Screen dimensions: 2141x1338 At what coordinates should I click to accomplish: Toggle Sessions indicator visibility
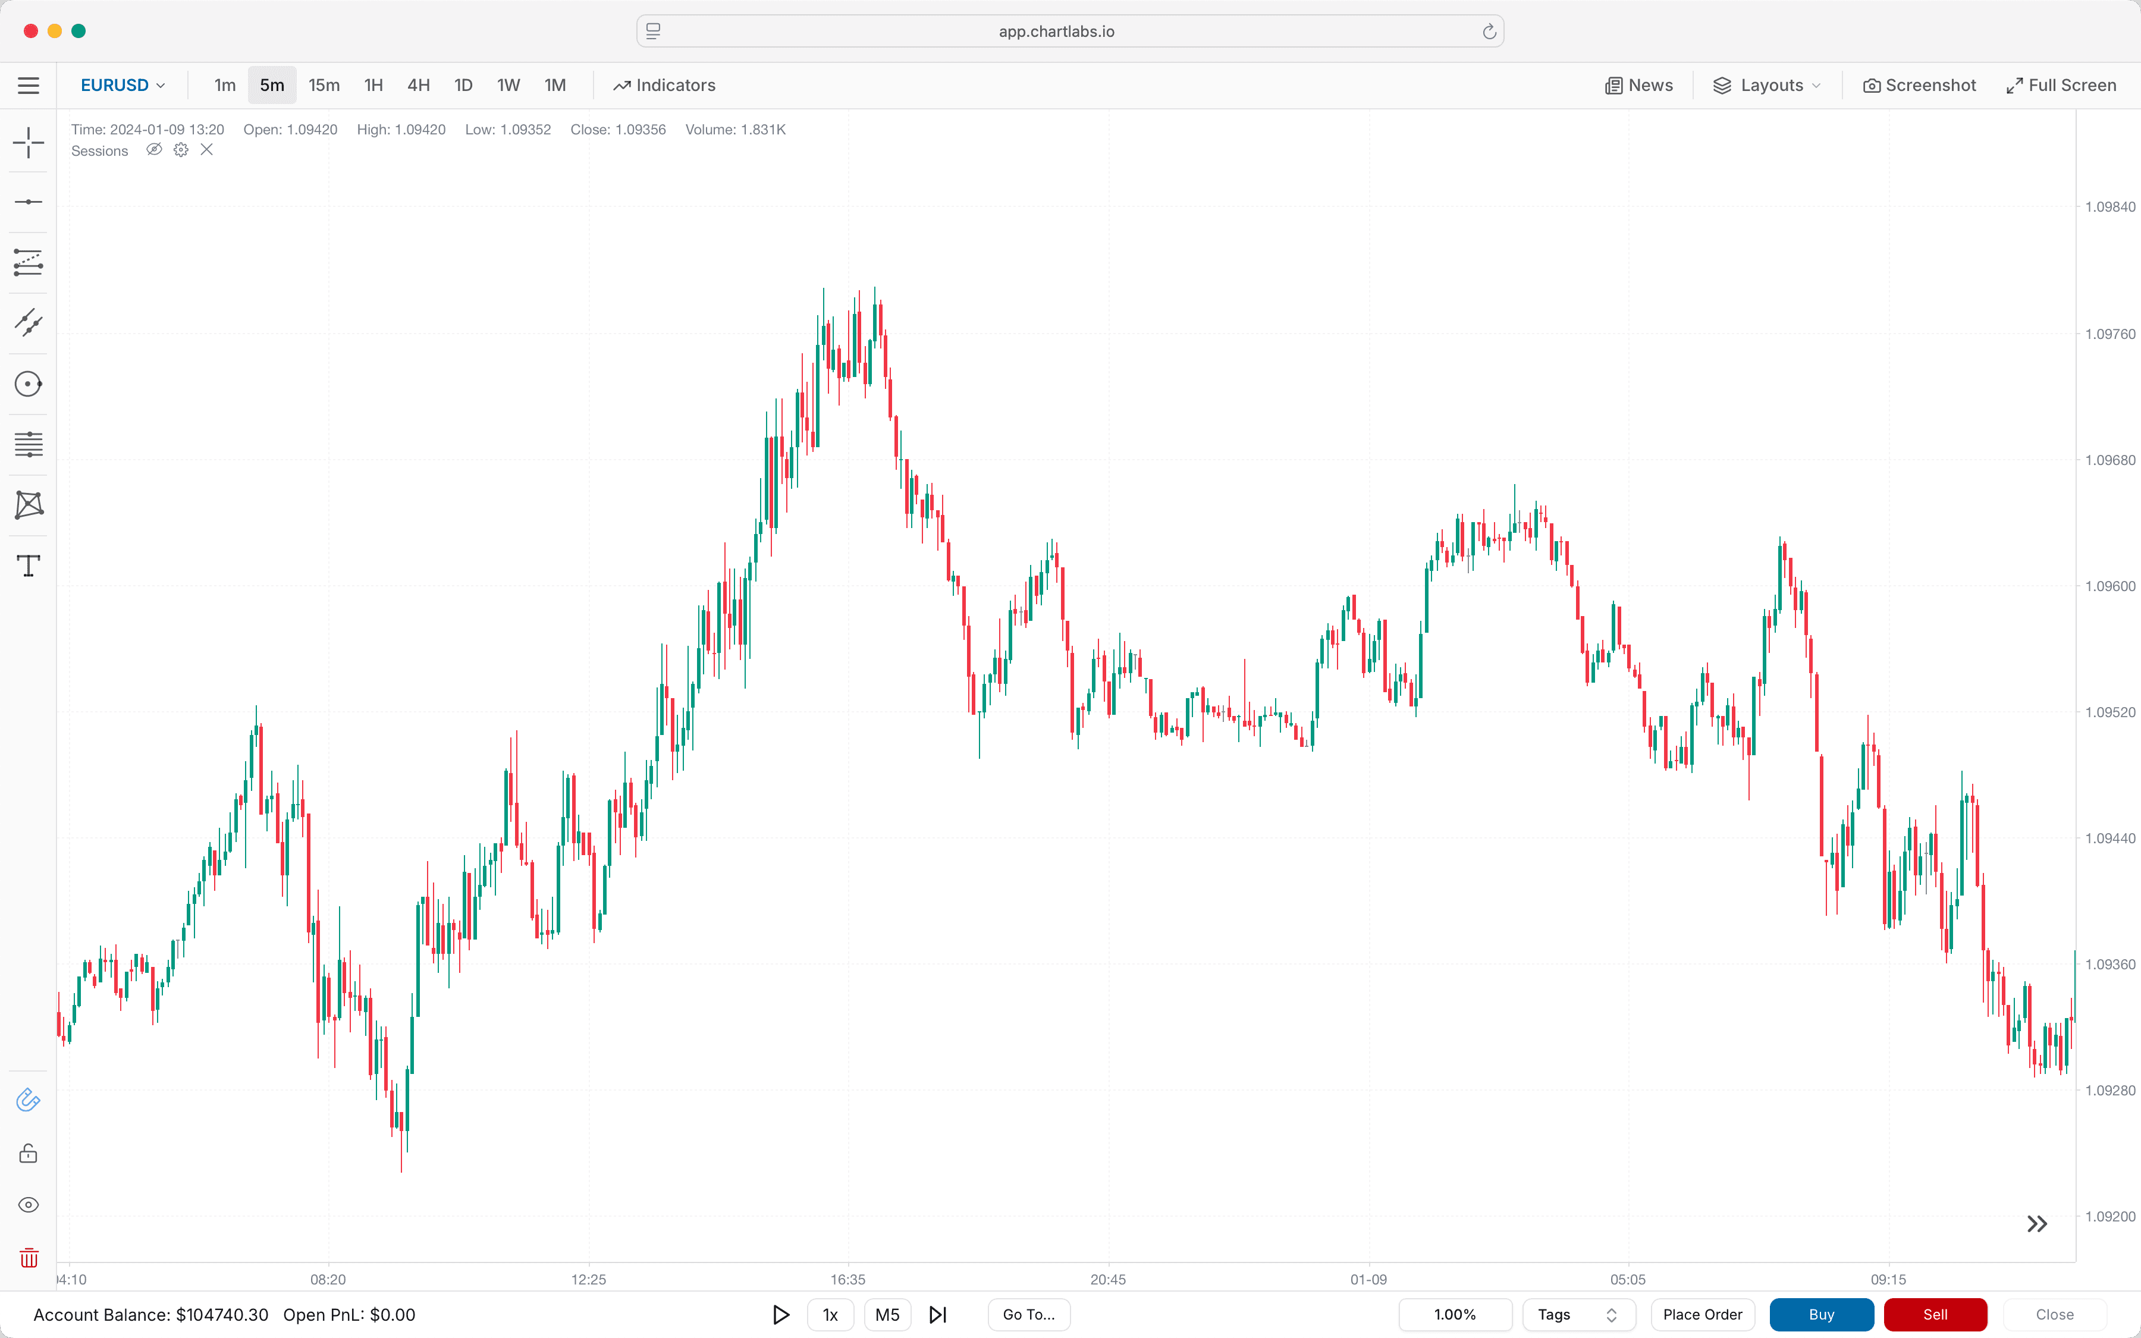154,149
